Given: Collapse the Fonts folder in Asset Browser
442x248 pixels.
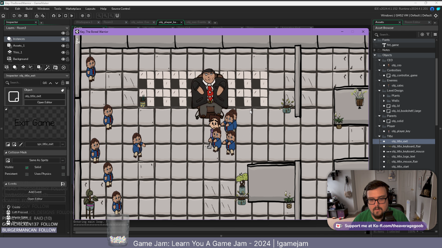Looking at the screenshot, I should pos(375,40).
